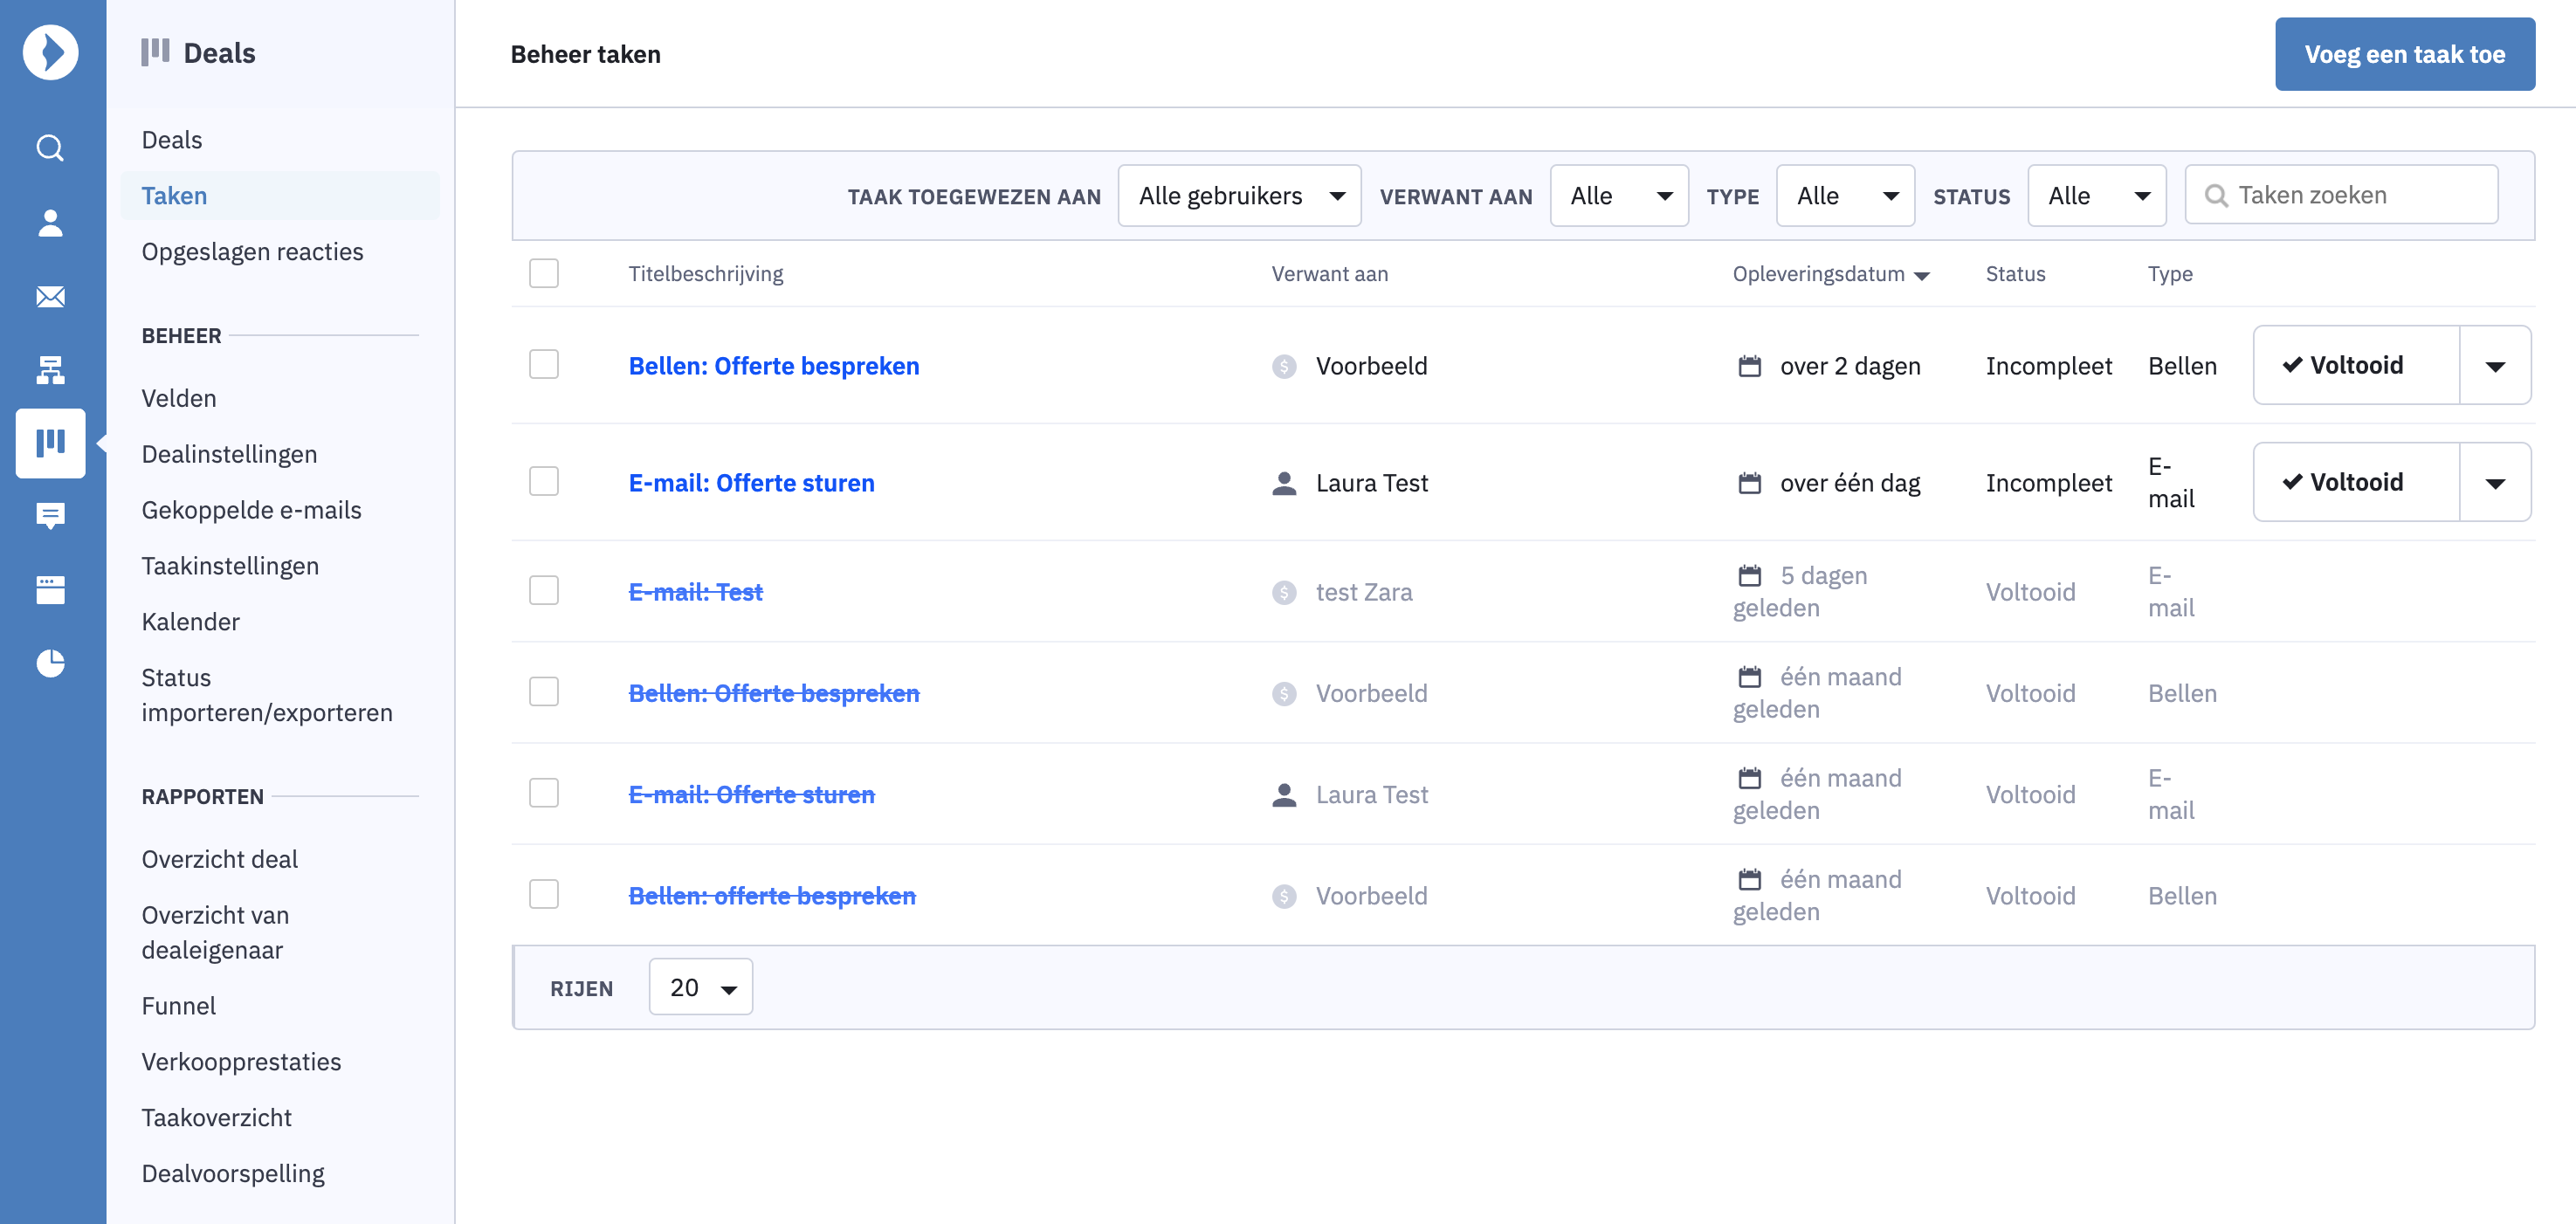Click the calendar icon in the last task row
The height and width of the screenshot is (1224, 2576).
(x=1749, y=879)
